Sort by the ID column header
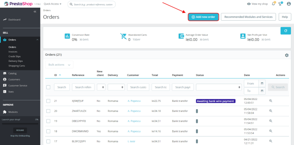Screen dimensions: 294x145 pos(57,75)
